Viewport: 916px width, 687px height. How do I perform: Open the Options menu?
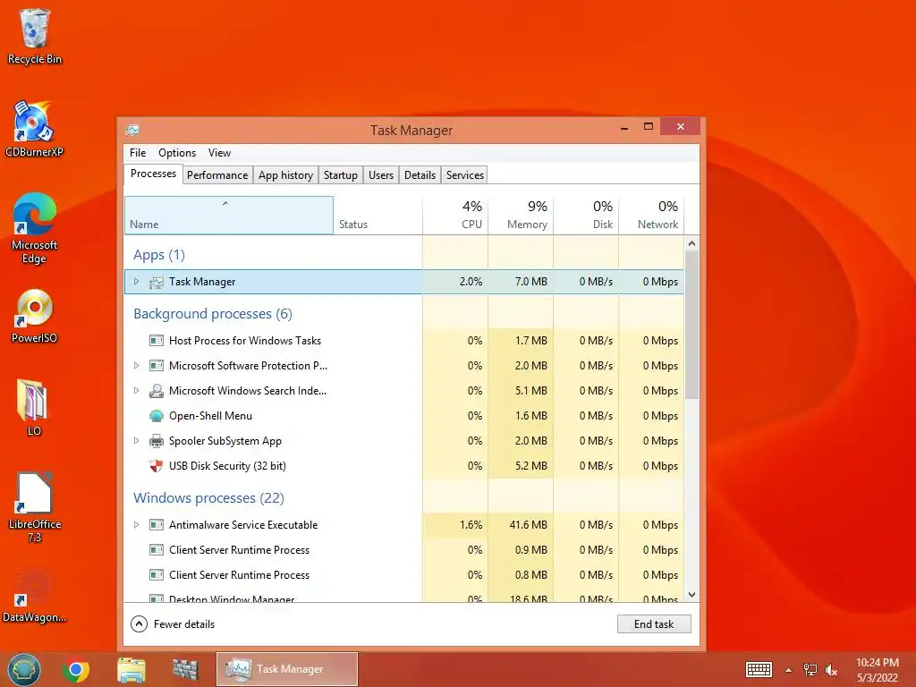click(177, 153)
